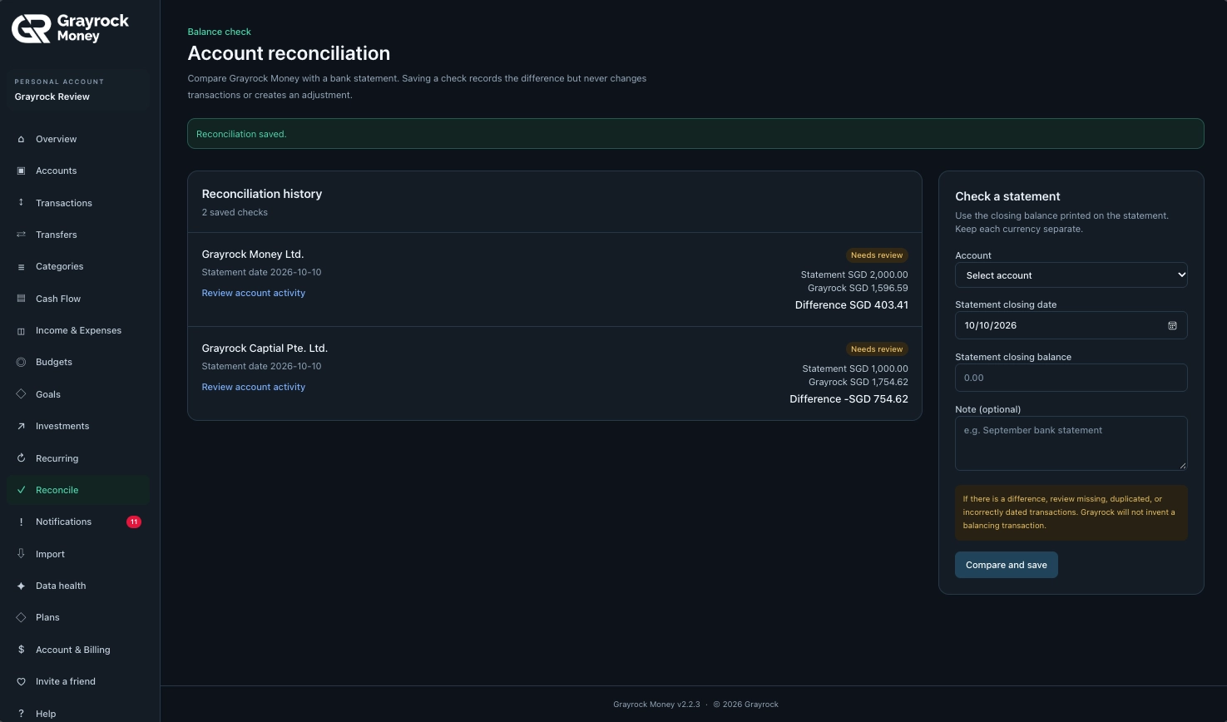Click the 11 notifications badge

tap(134, 522)
